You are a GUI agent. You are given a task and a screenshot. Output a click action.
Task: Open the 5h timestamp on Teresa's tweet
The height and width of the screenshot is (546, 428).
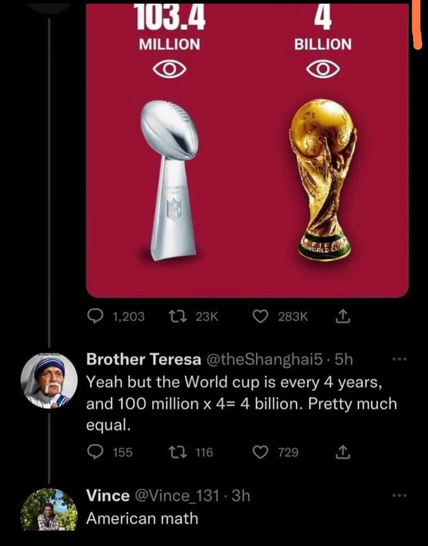click(x=344, y=359)
